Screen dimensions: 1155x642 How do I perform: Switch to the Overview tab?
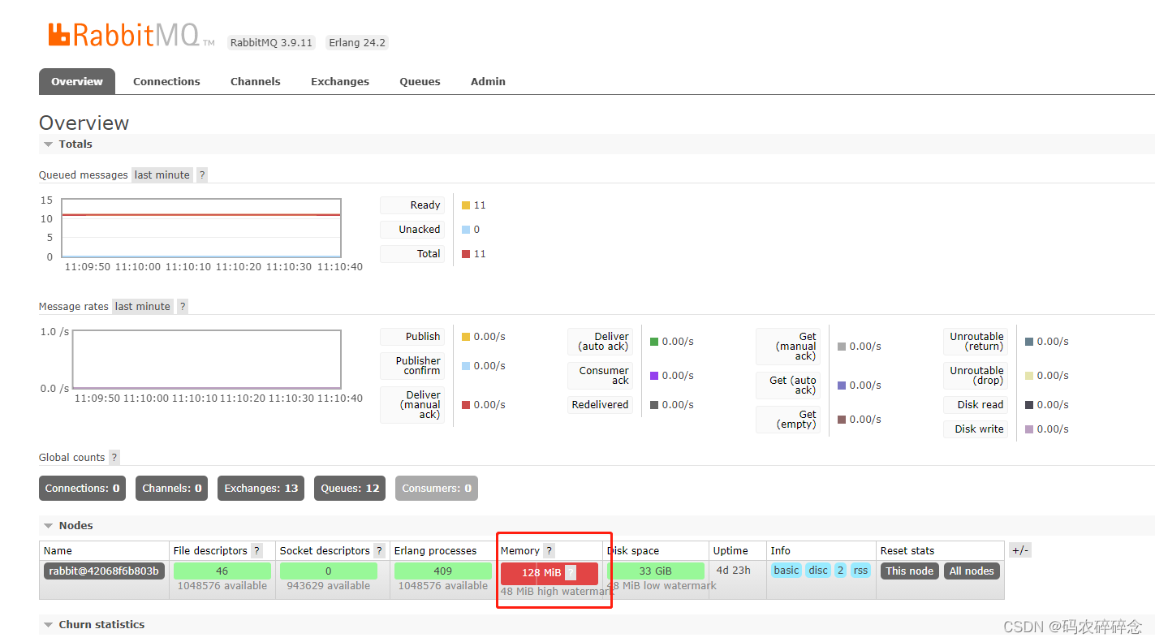[77, 81]
